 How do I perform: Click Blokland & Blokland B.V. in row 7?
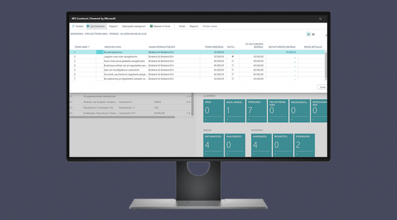pos(161,79)
